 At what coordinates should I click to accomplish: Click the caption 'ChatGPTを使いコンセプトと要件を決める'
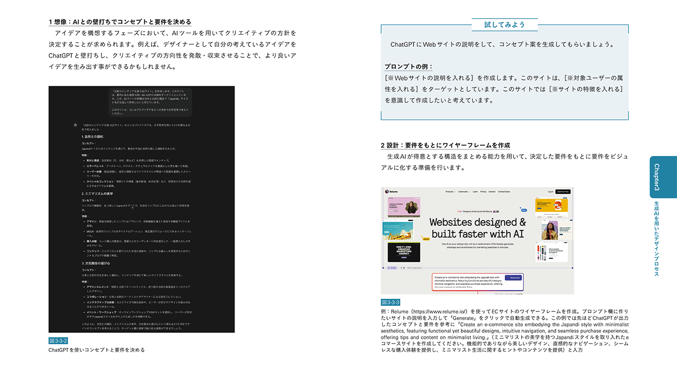tap(96, 350)
